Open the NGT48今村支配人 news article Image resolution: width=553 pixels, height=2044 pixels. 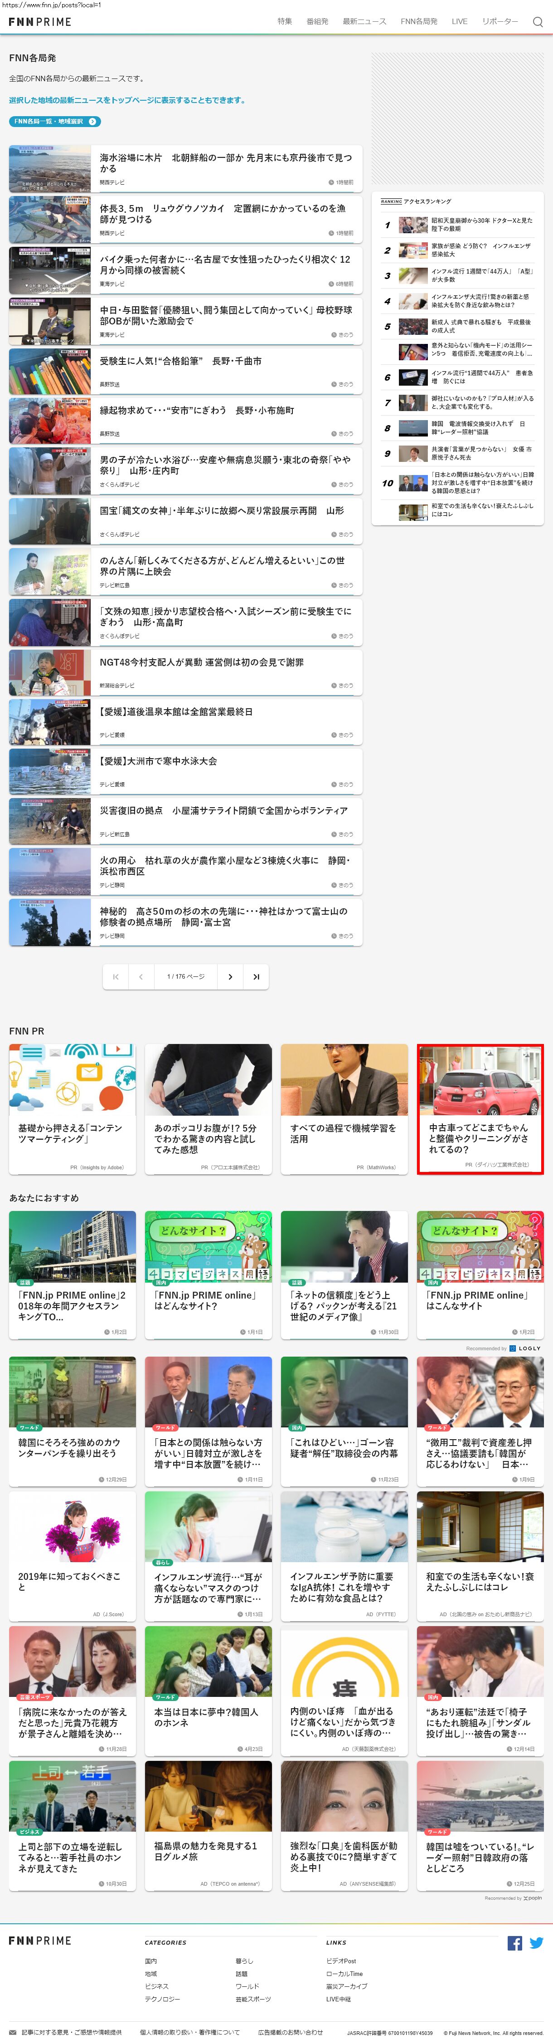click(201, 662)
